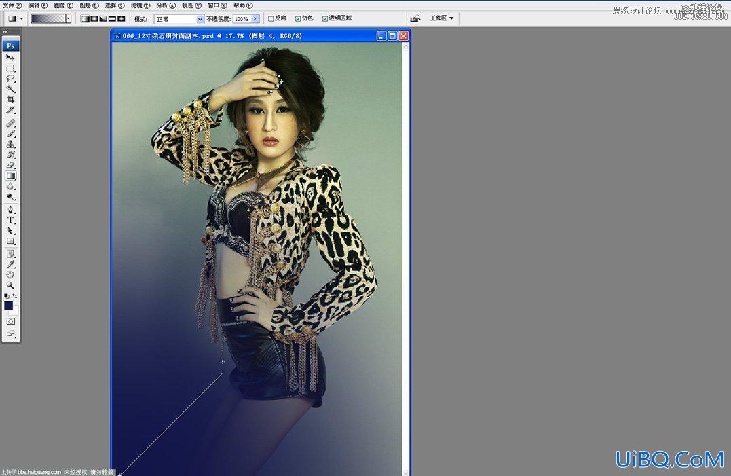Open the foreground color picker
The image size is (731, 476).
click(x=8, y=306)
